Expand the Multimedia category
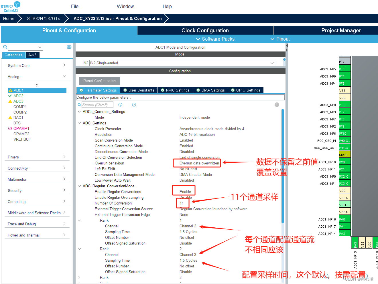Screen dimensions: 378x284 37,179
